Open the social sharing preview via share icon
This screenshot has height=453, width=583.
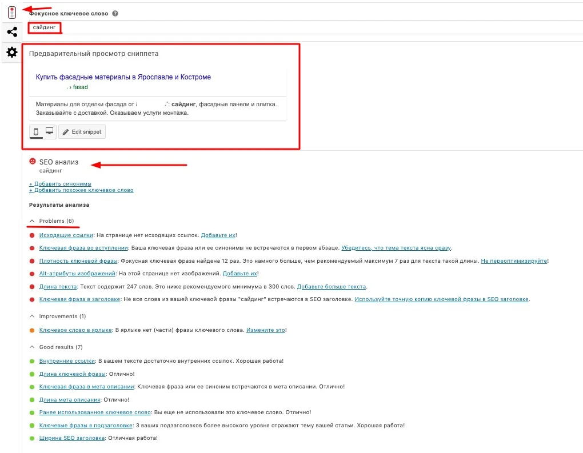pyautogui.click(x=11, y=32)
